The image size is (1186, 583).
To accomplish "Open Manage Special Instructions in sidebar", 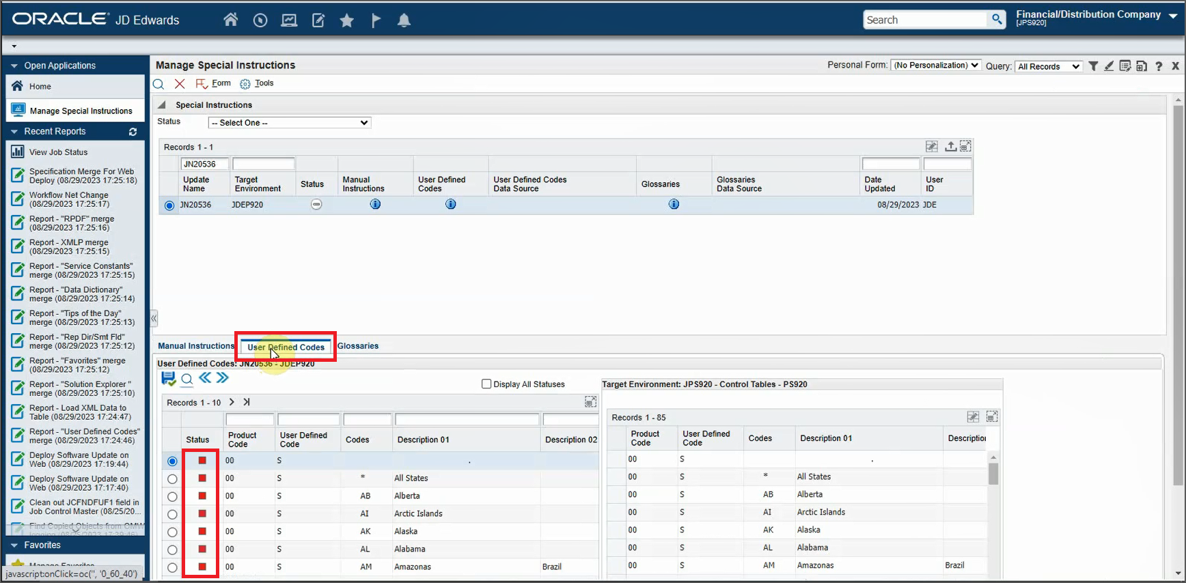I will [75, 111].
